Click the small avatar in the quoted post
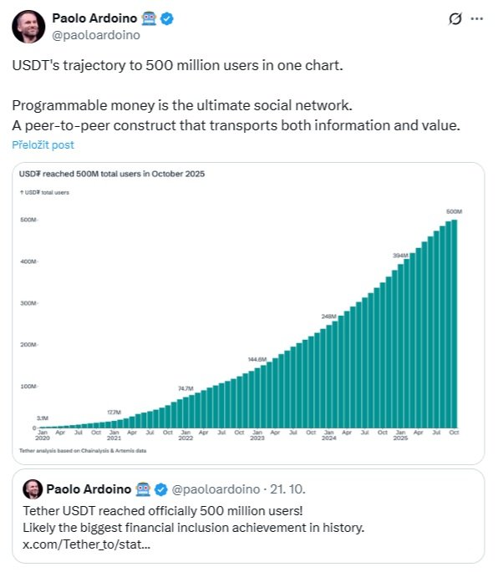 [x=33, y=488]
